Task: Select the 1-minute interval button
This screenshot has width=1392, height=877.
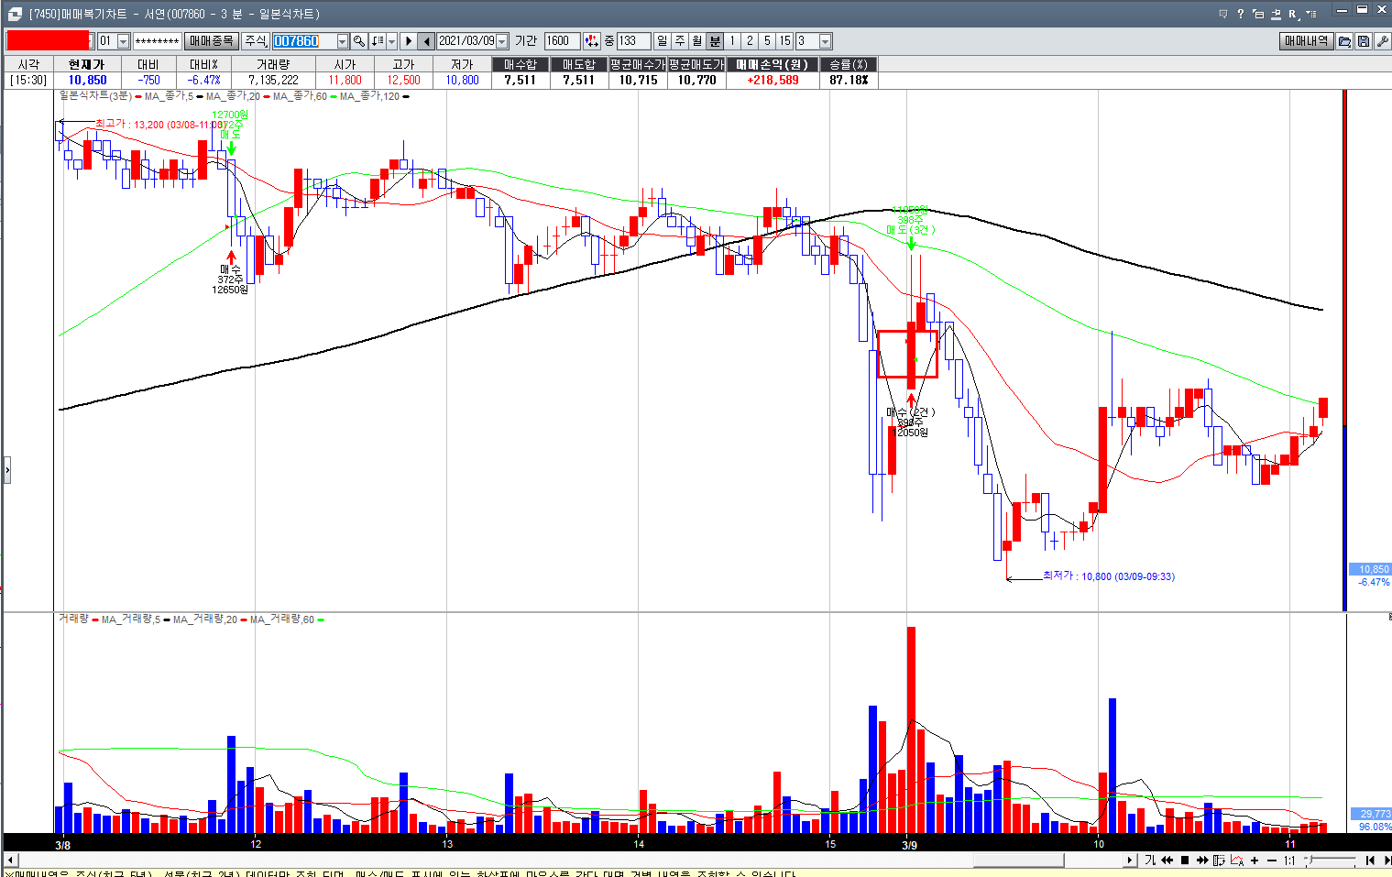Action: (x=732, y=41)
